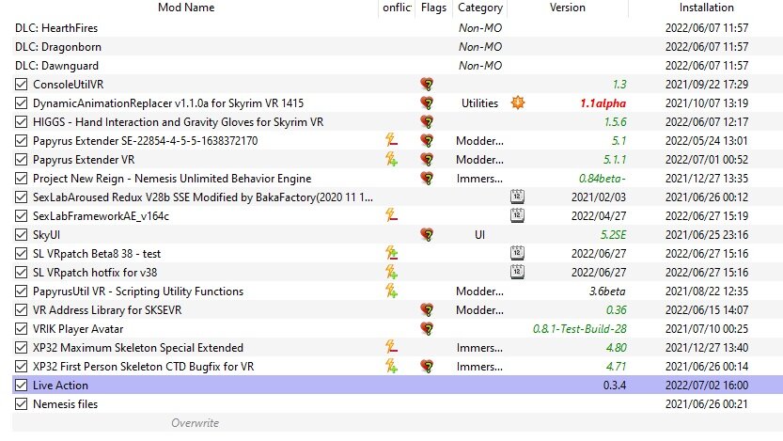
Task: Click the calendar icon for SL VRpatch hotfix
Action: (517, 272)
